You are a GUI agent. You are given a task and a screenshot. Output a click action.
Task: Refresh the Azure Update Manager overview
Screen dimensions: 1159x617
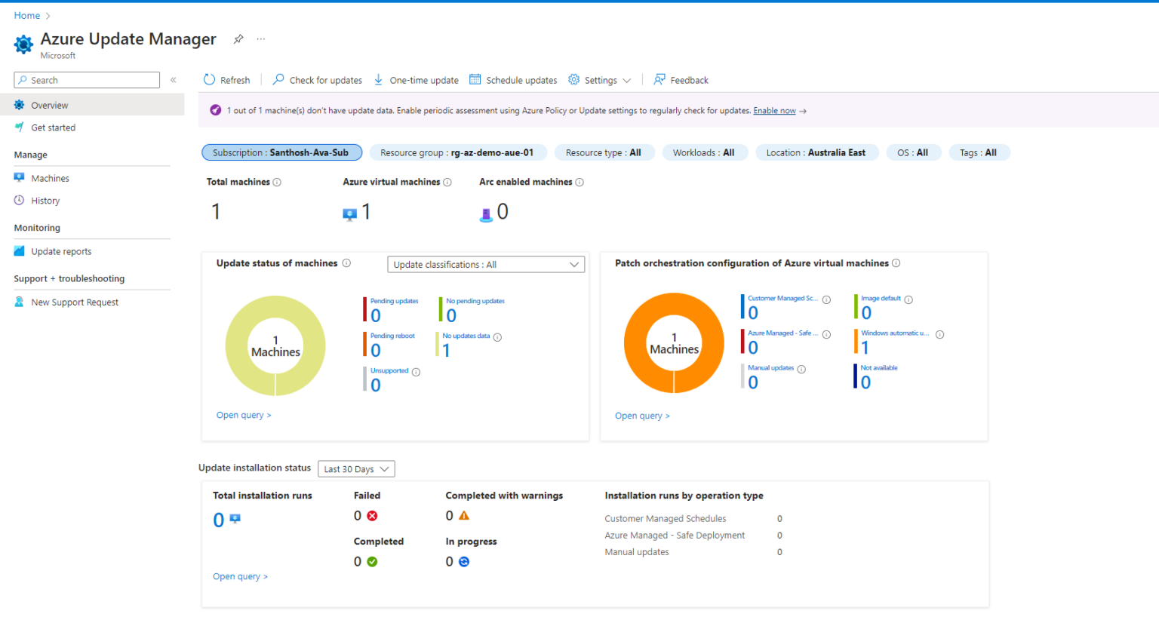226,79
